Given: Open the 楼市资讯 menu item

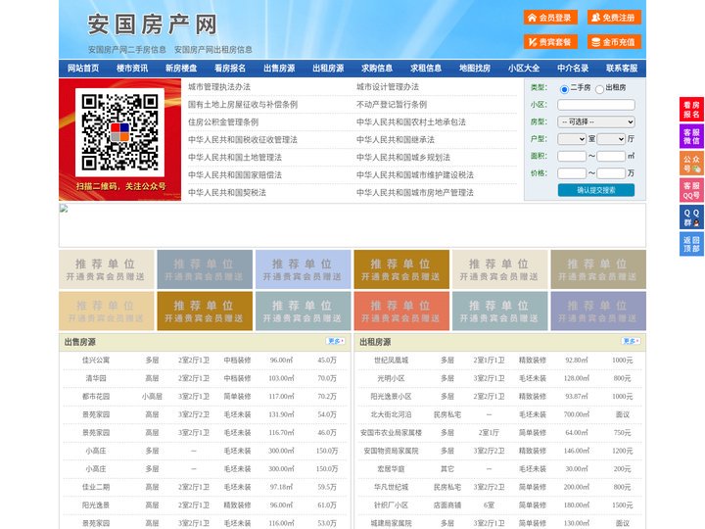Looking at the screenshot, I should pyautogui.click(x=132, y=69).
